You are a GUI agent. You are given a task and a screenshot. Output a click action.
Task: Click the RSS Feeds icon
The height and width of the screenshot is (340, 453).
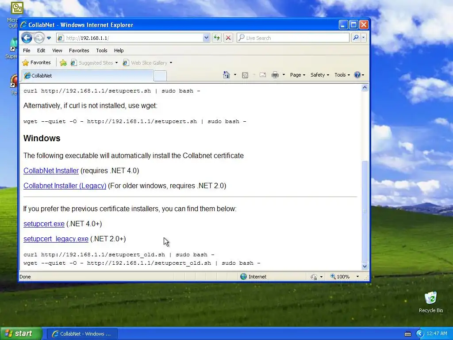(245, 75)
